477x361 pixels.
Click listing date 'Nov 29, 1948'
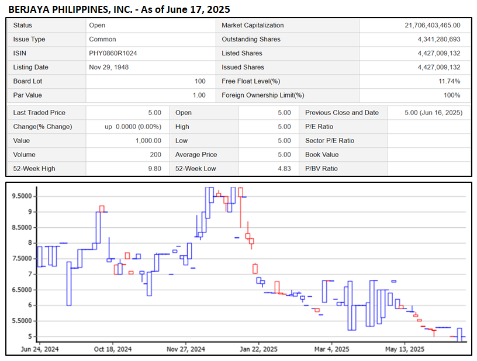coord(109,67)
